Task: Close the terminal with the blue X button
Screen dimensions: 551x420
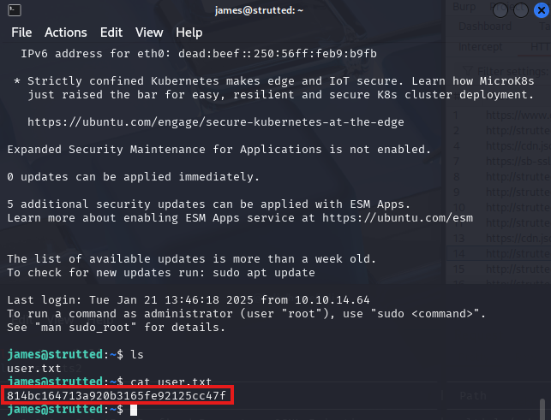Action: [542, 10]
